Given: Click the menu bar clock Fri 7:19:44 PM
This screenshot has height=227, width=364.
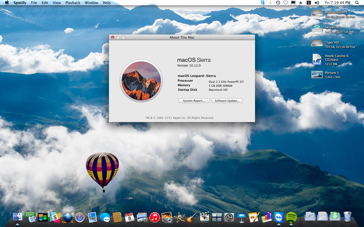Looking at the screenshot, I should (x=338, y=3).
